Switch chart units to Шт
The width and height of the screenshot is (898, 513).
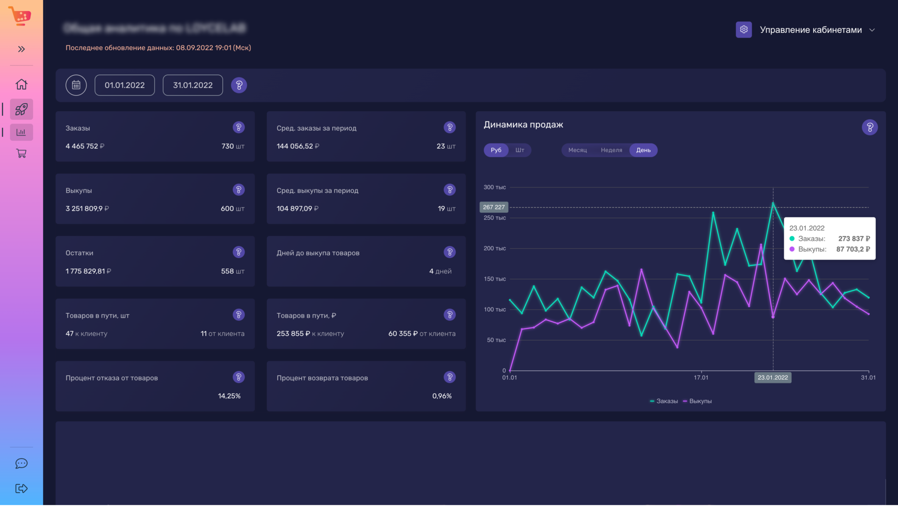[x=520, y=150]
